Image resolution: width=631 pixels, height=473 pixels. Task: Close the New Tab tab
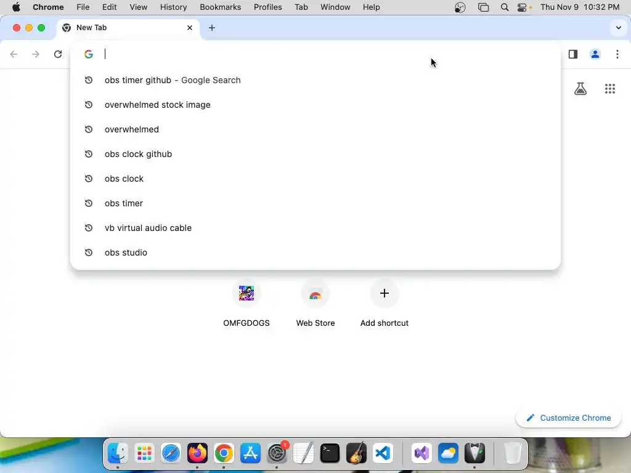(x=190, y=28)
